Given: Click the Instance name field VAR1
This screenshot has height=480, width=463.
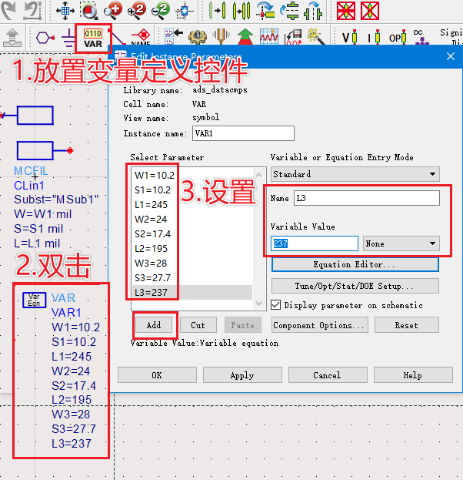Looking at the screenshot, I should [243, 133].
